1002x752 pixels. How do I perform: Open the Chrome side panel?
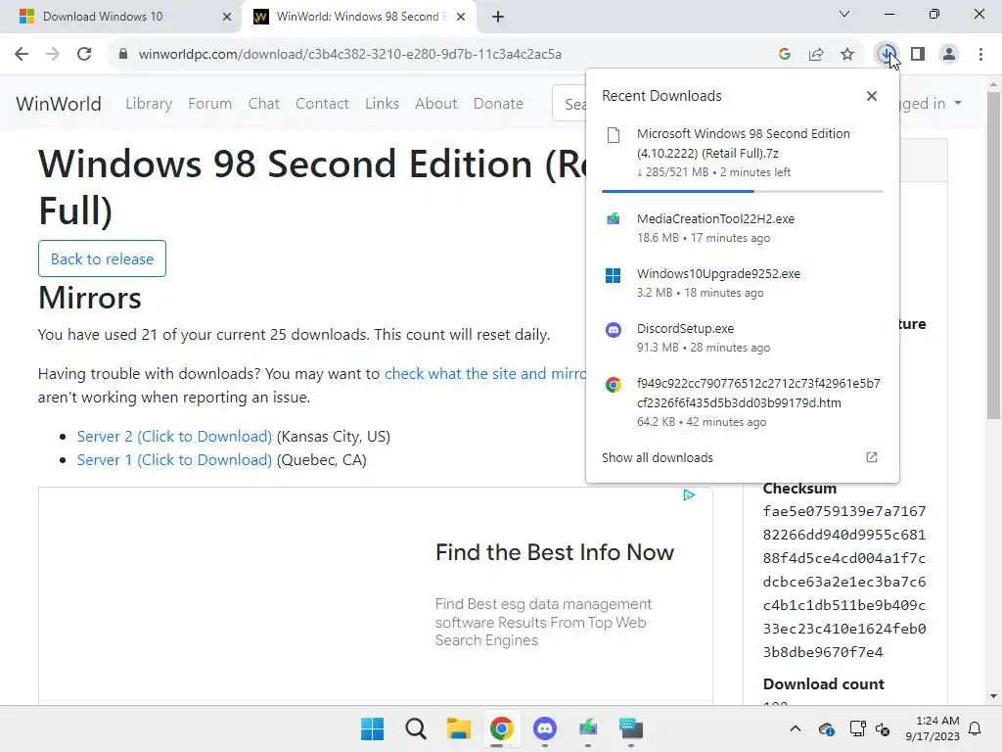[x=918, y=54]
